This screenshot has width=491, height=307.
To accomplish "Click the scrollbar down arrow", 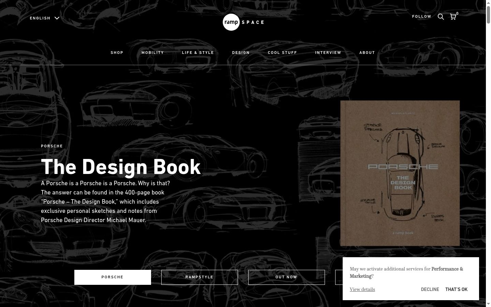I will click(x=488, y=304).
